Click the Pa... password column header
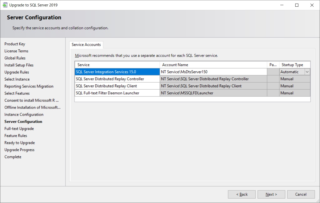 (273, 65)
